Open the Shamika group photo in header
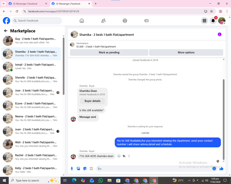Screen dimensions: 231x184 pyautogui.click(x=74, y=34)
